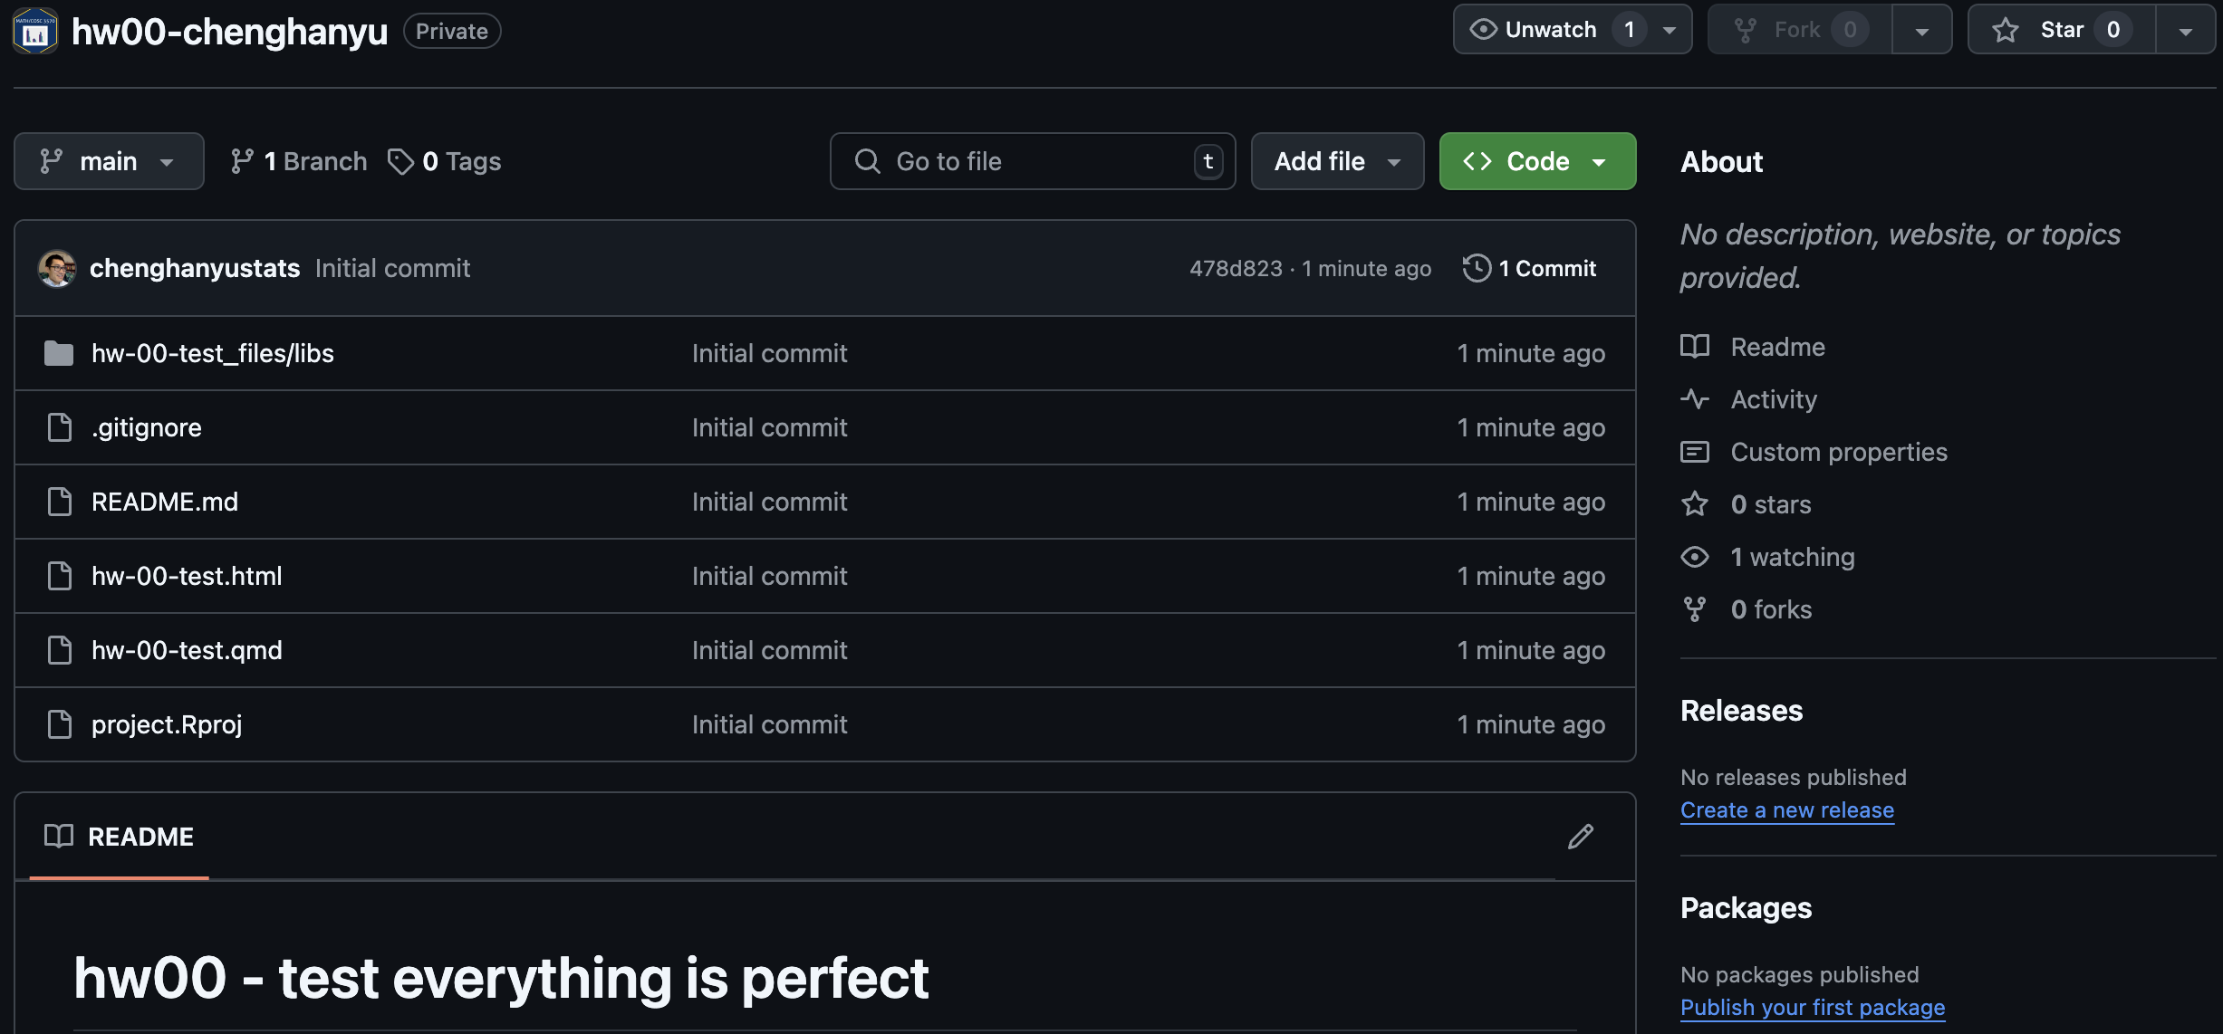Expand the green Code dropdown
This screenshot has width=2223, height=1034.
(x=1537, y=161)
